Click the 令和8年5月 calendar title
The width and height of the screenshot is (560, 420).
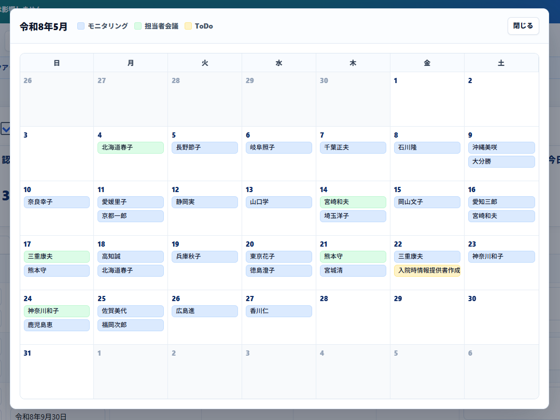[x=44, y=26]
